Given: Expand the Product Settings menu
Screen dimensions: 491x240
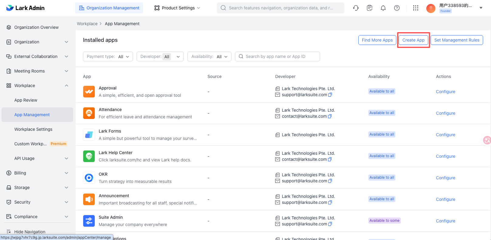Looking at the screenshot, I should [177, 8].
